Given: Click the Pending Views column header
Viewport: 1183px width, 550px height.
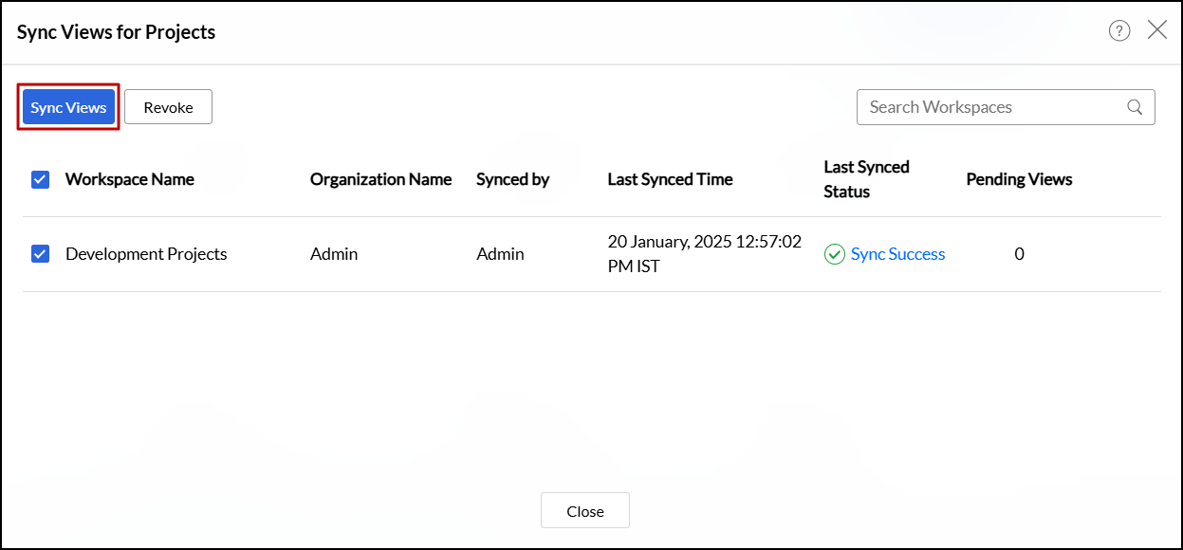Looking at the screenshot, I should pos(1019,179).
